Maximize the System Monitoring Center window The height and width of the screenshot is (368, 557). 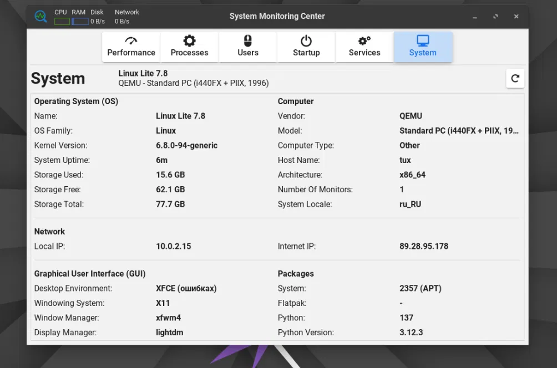(x=495, y=17)
